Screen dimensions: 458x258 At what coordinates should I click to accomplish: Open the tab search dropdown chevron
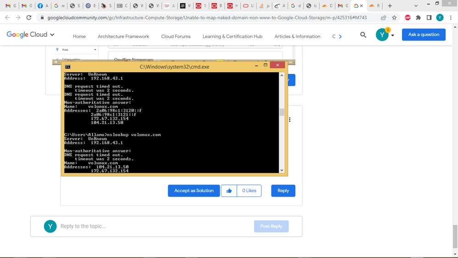[x=416, y=6]
